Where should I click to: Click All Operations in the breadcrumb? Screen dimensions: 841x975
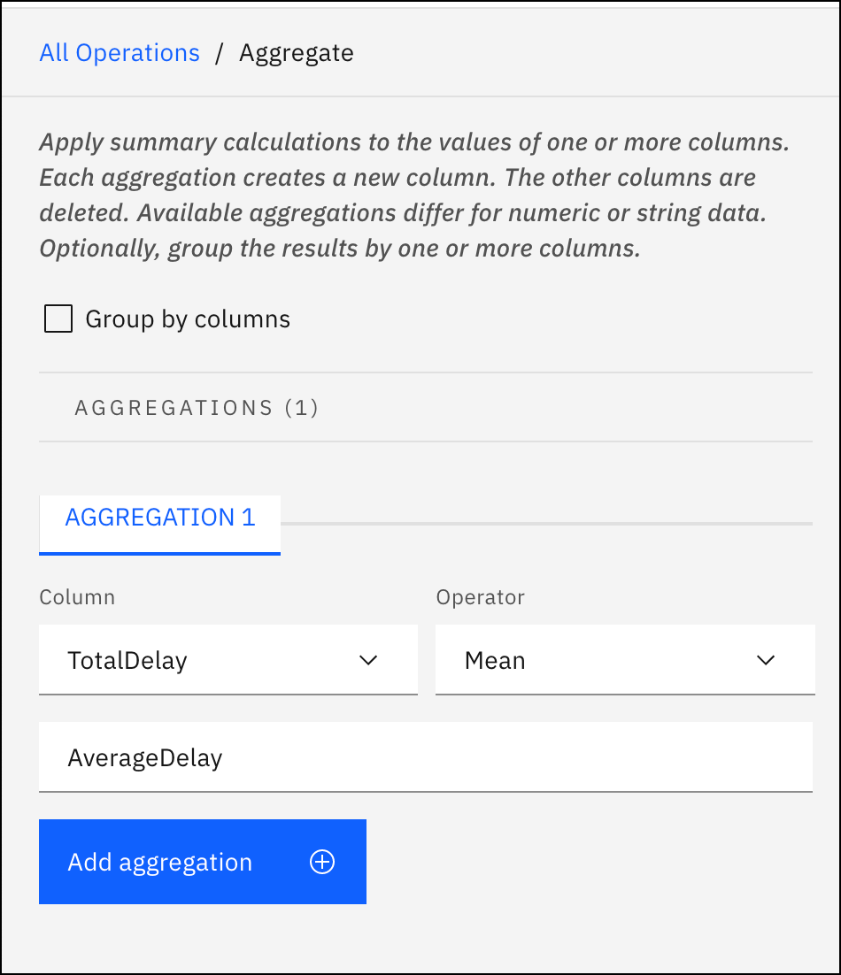[119, 53]
